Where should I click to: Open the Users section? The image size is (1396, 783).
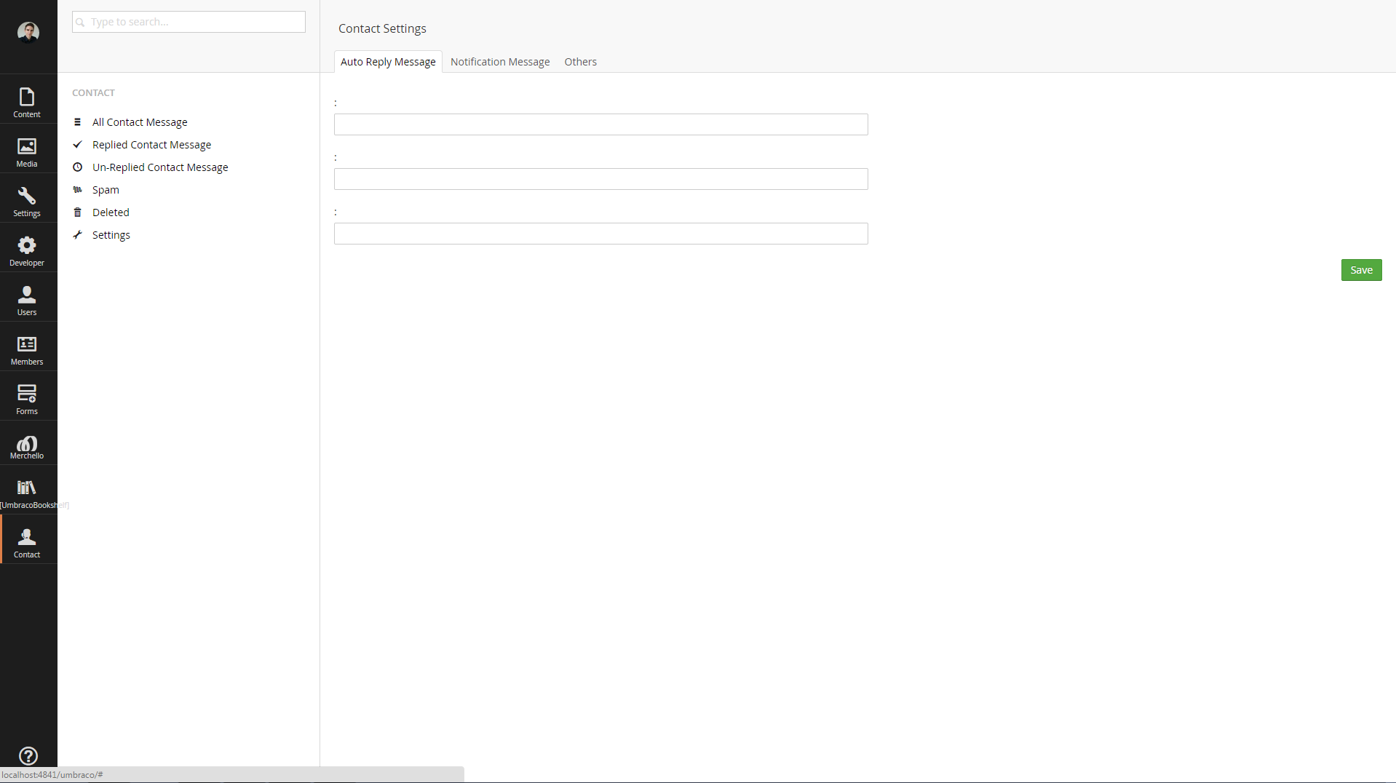click(27, 301)
